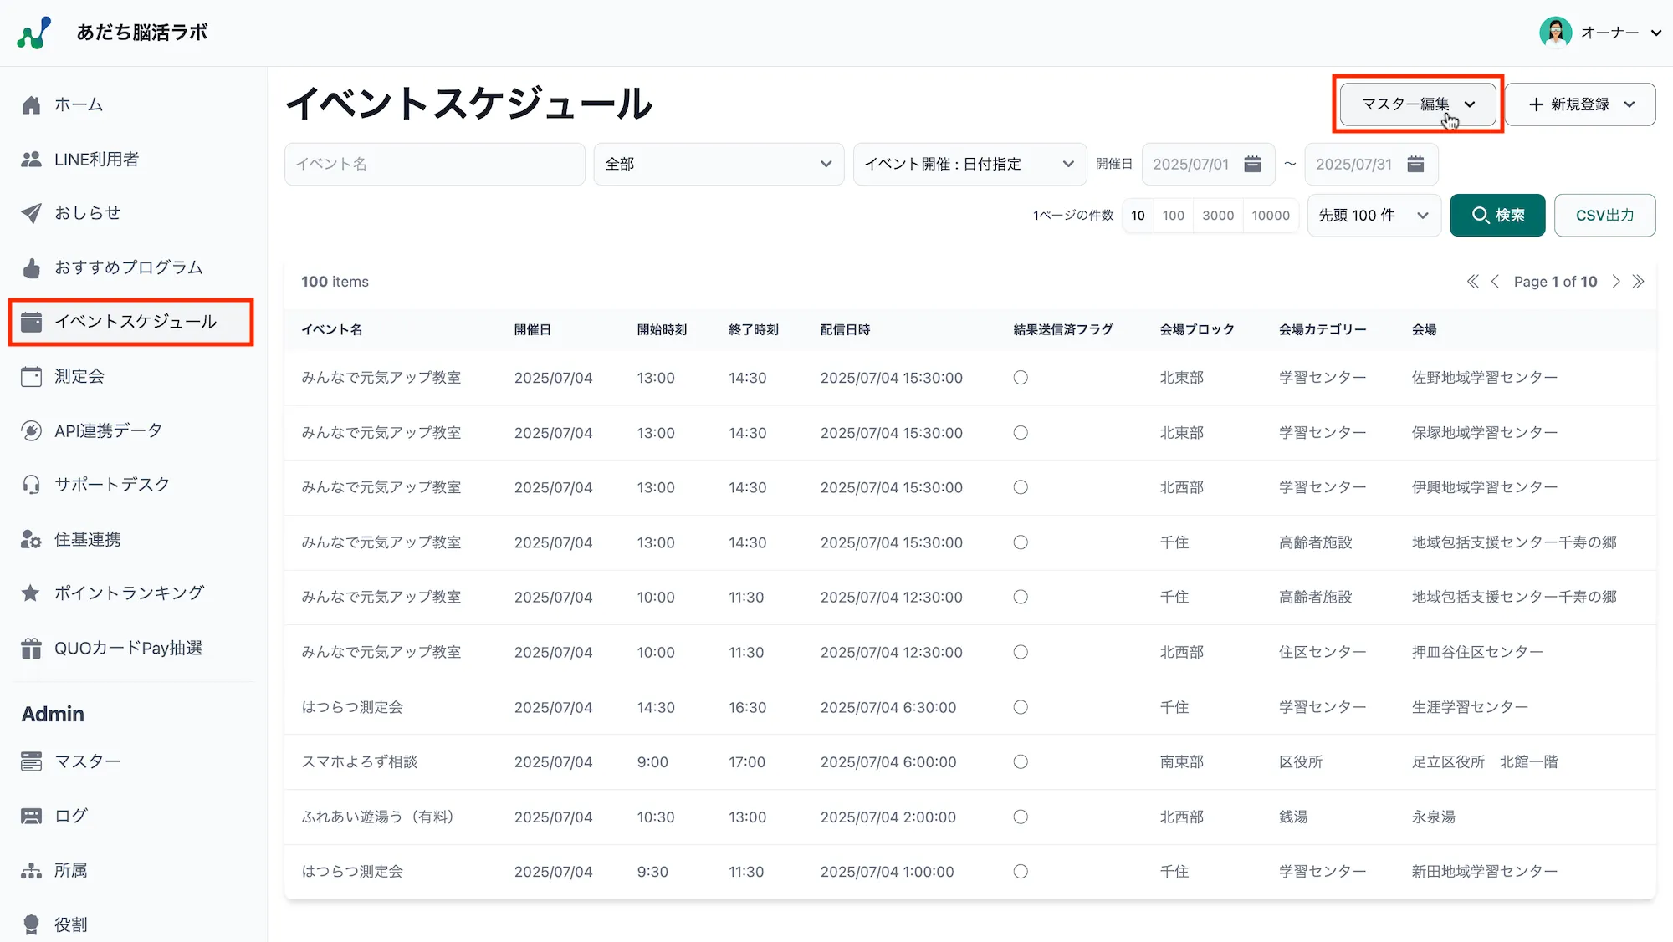This screenshot has height=942, width=1673.
Task: Open マスター under the Admin section
Action: [x=86, y=761]
